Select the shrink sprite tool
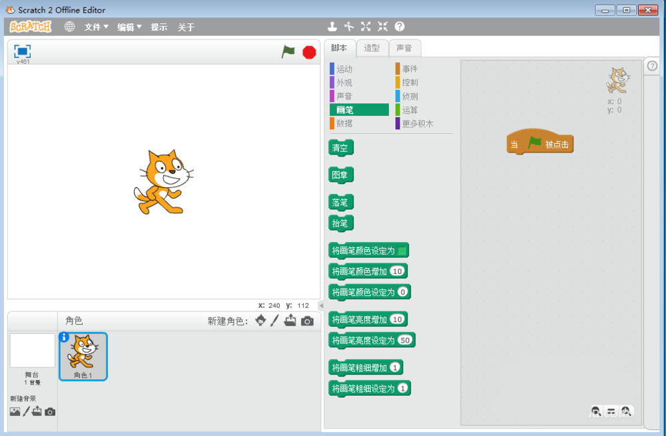Screen dimensions: 666x436 point(383,27)
